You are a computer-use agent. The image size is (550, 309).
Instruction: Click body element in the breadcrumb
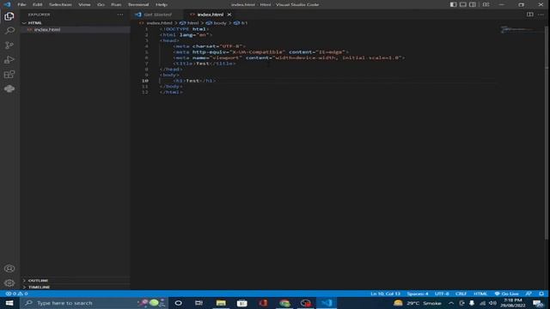point(220,23)
